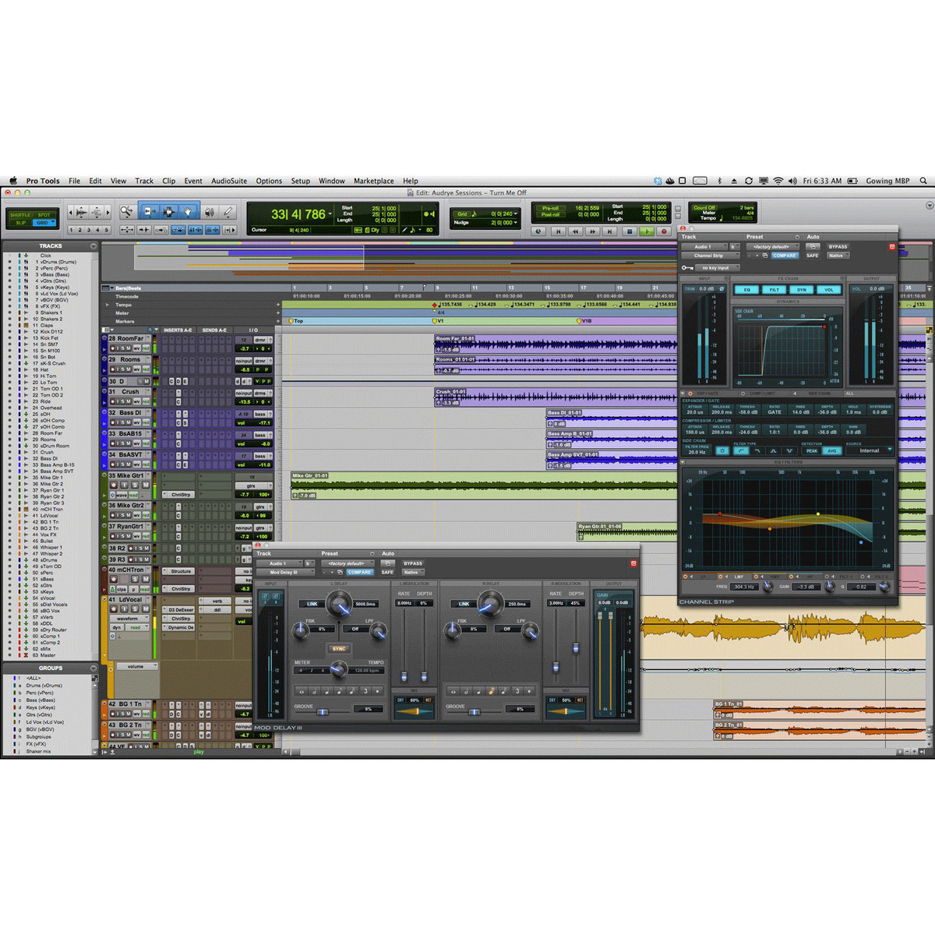Screen dimensions: 935x935
Task: Click the Pre-roll button
Action: [550, 208]
